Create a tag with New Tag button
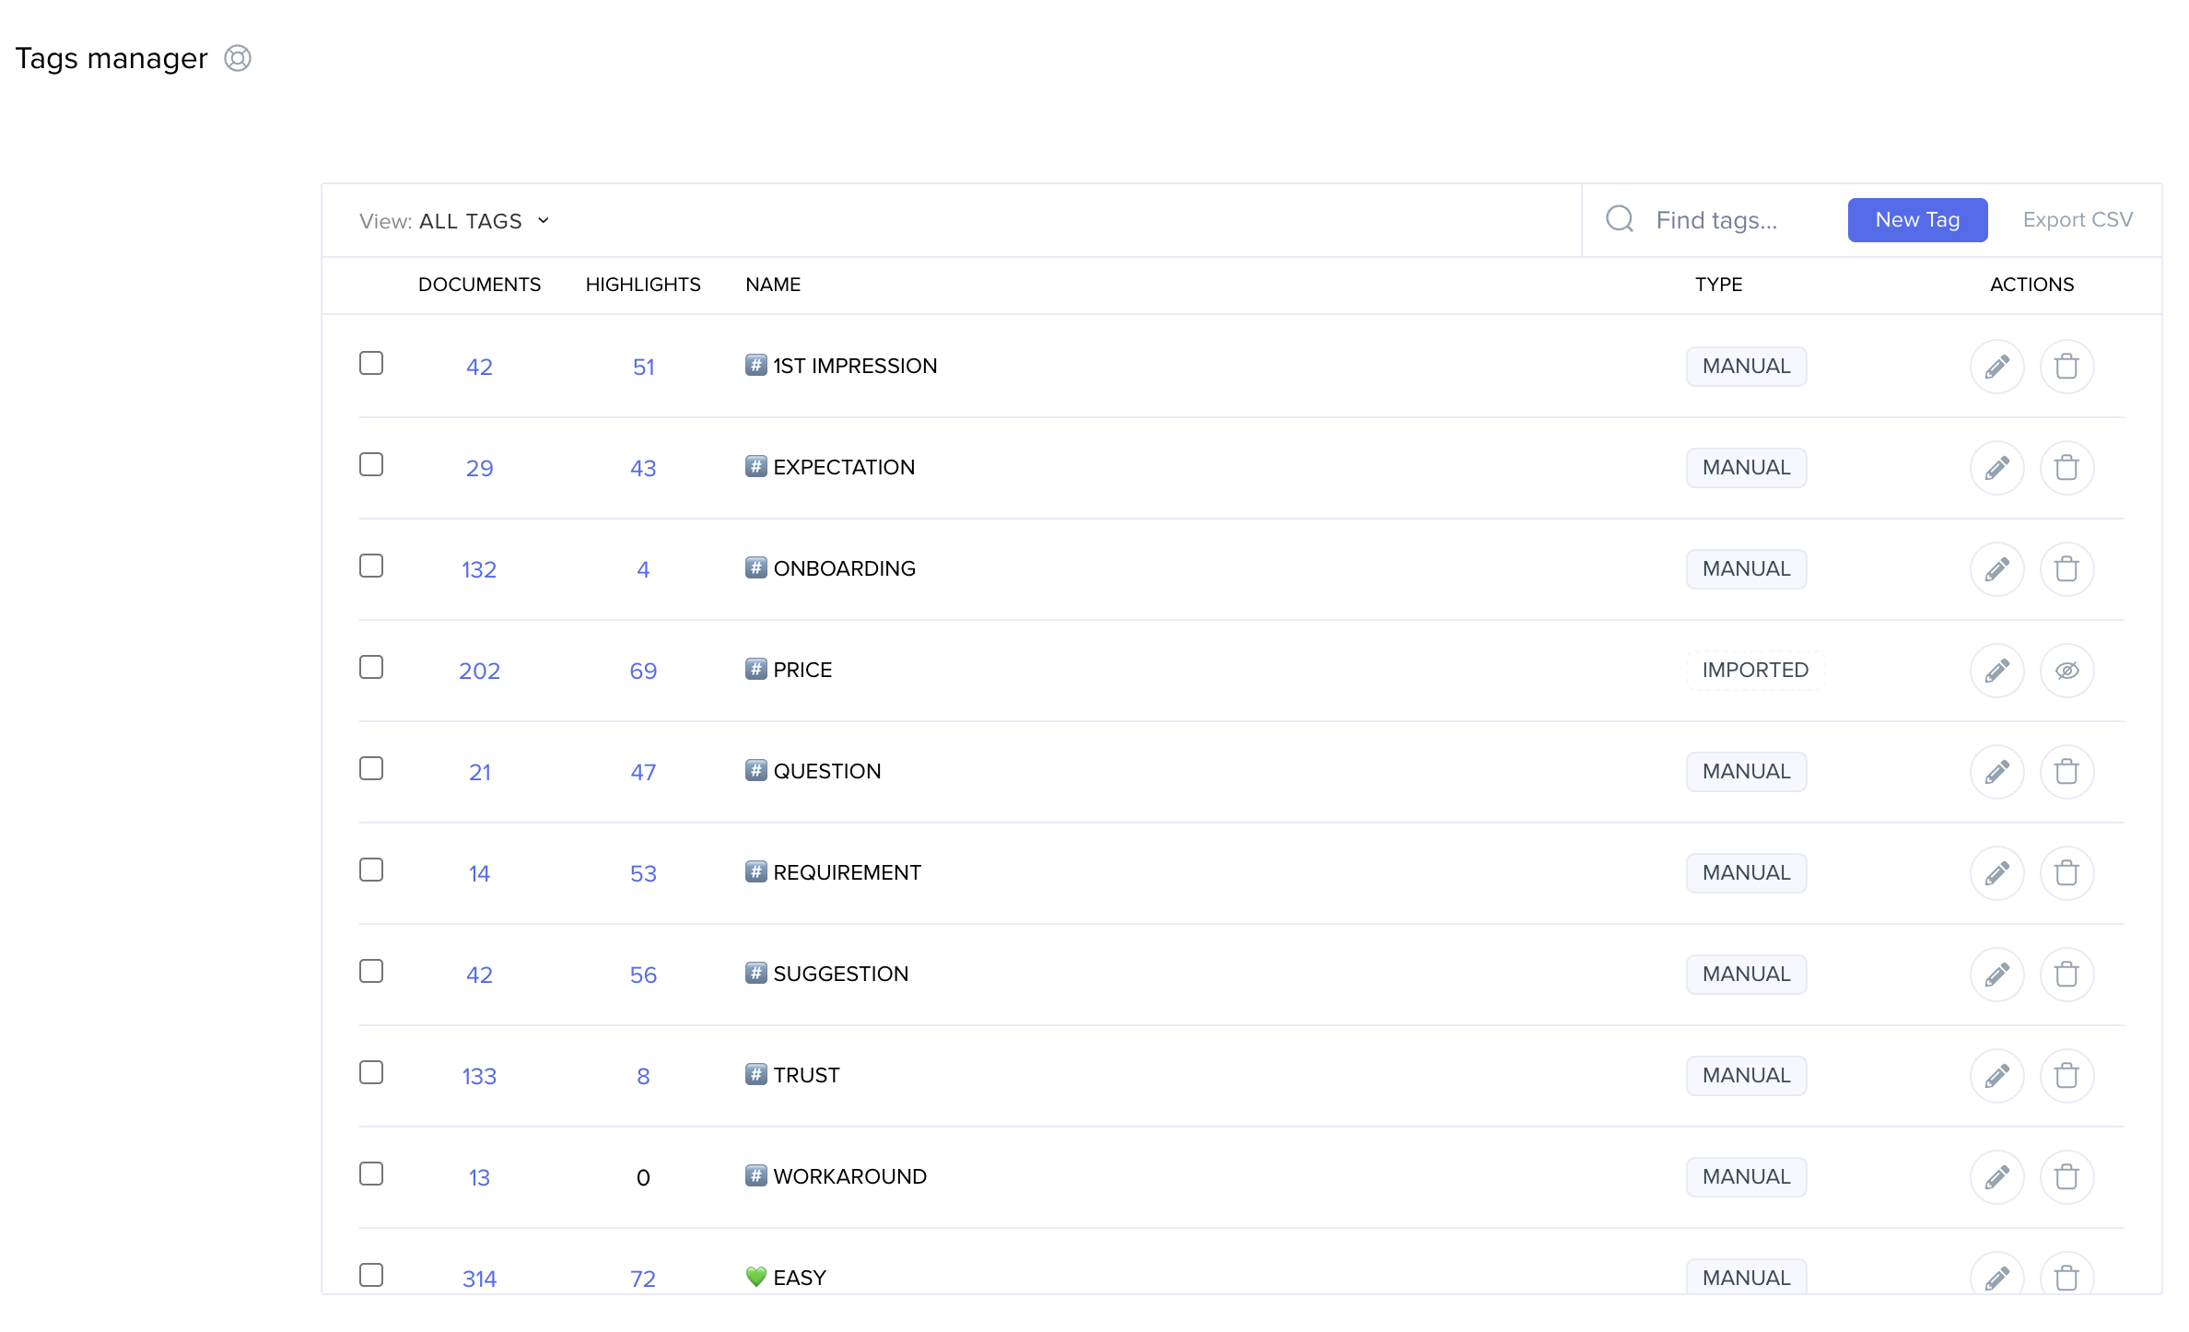 tap(1917, 220)
